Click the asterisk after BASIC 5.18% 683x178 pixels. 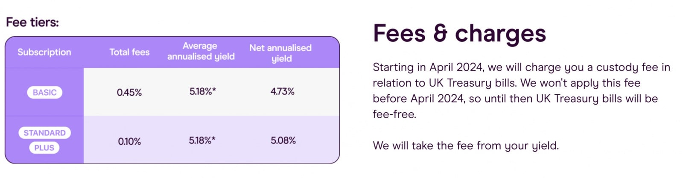click(x=214, y=90)
